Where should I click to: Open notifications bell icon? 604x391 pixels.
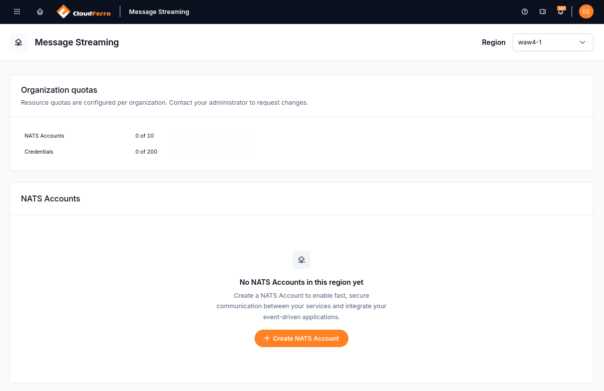(561, 12)
